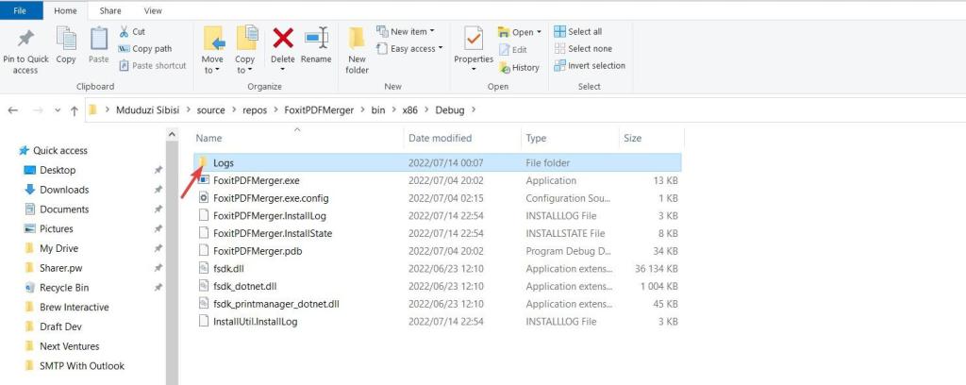Click Select none in the ribbon
This screenshot has height=385, width=966.
point(583,49)
